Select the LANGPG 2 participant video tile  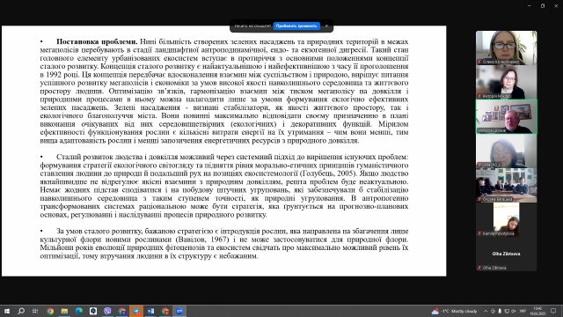(507, 151)
